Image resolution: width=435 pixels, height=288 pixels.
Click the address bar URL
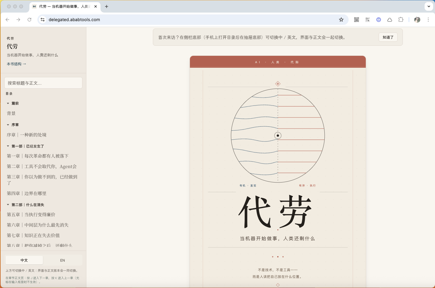74,20
